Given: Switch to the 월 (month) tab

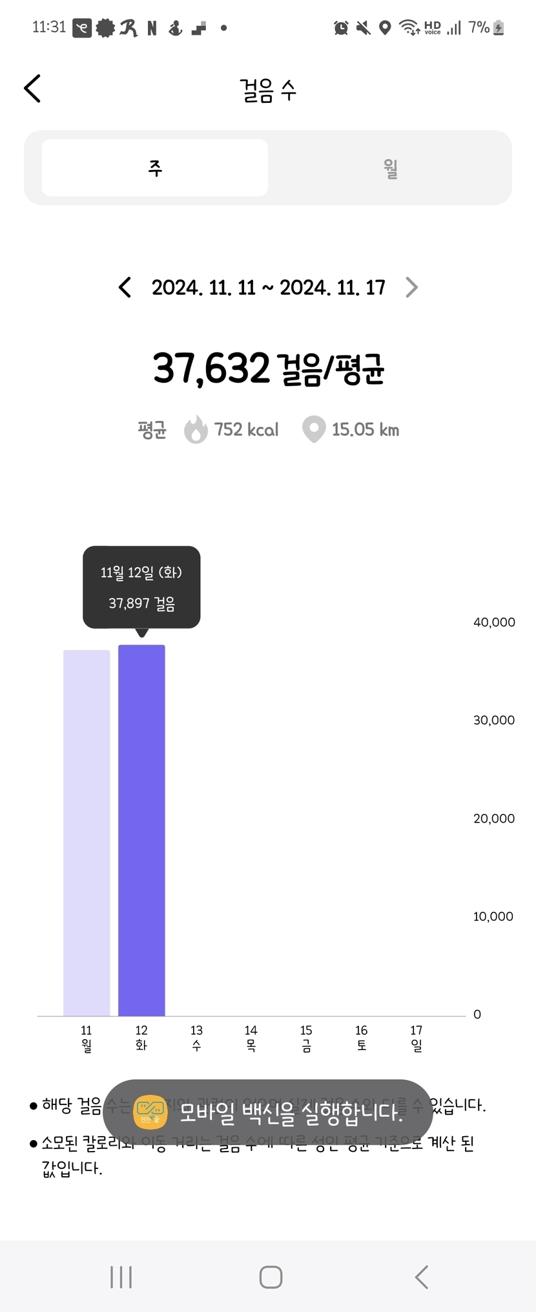Looking at the screenshot, I should [390, 168].
